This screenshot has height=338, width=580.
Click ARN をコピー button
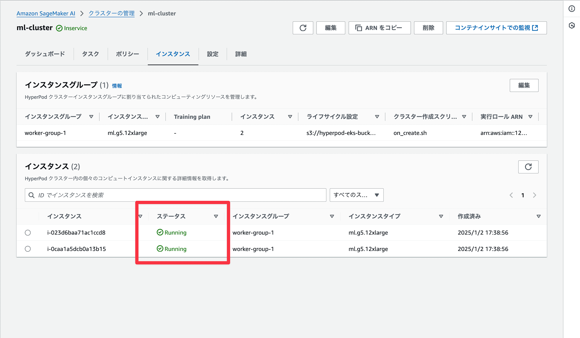click(379, 28)
